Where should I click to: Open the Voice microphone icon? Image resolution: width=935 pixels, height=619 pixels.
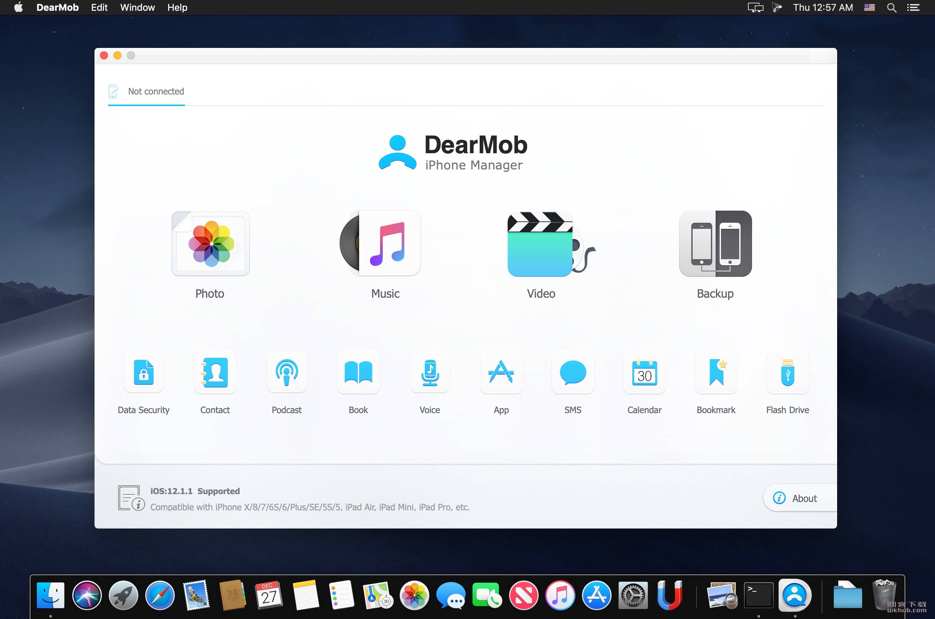click(430, 372)
